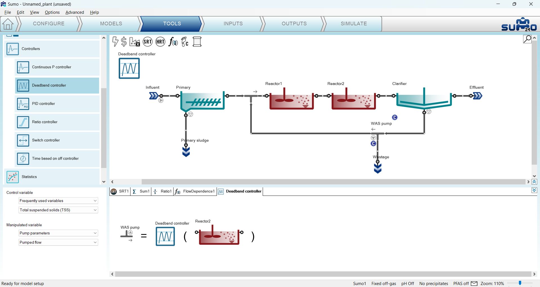
Task: Click the WAS pump icon in equation panel
Action: [x=127, y=236]
